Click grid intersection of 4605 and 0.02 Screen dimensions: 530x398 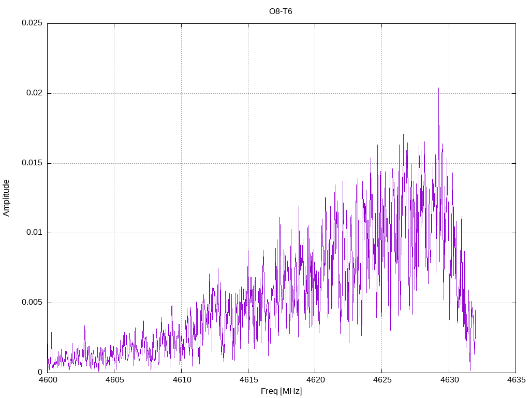[x=114, y=93]
